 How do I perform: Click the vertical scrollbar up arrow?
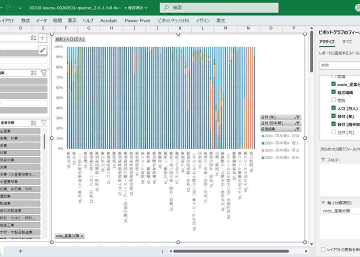(x=311, y=28)
